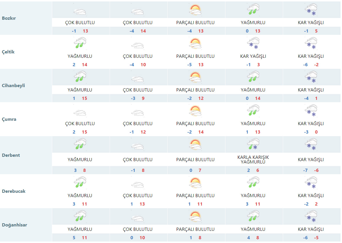Click the rain icon in Bozkır row
The width and height of the screenshot is (342, 243).
tap(254, 10)
